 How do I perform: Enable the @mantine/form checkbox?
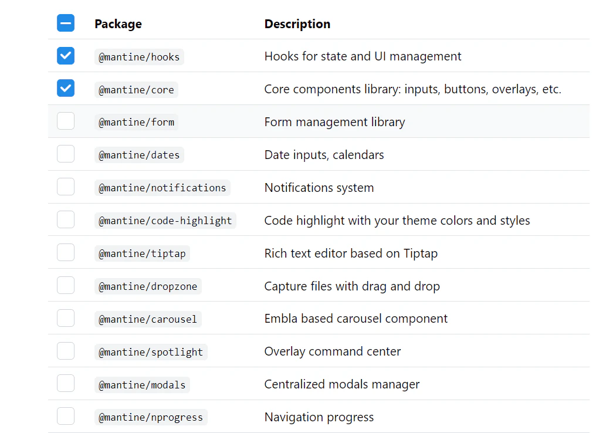click(66, 121)
